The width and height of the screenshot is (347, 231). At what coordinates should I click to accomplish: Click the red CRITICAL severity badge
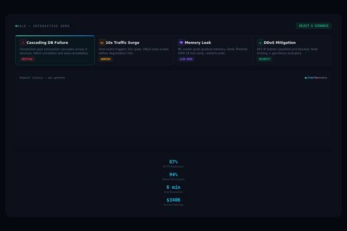point(27,59)
